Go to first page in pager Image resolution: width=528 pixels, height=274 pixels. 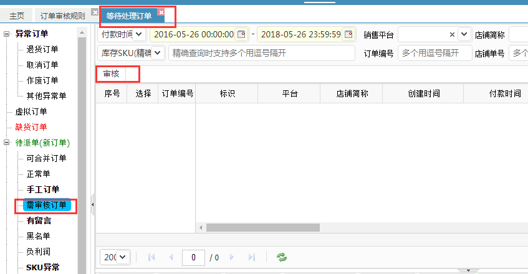151,258
